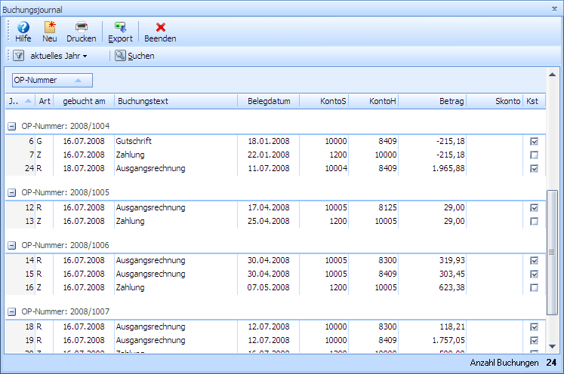The image size is (564, 374).
Task: Select Belegdatum cell 22.01.2008
Action: pos(268,155)
